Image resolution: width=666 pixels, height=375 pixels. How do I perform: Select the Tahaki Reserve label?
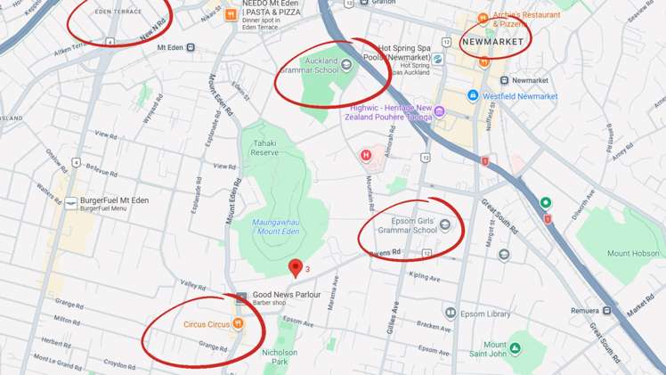pos(264,148)
